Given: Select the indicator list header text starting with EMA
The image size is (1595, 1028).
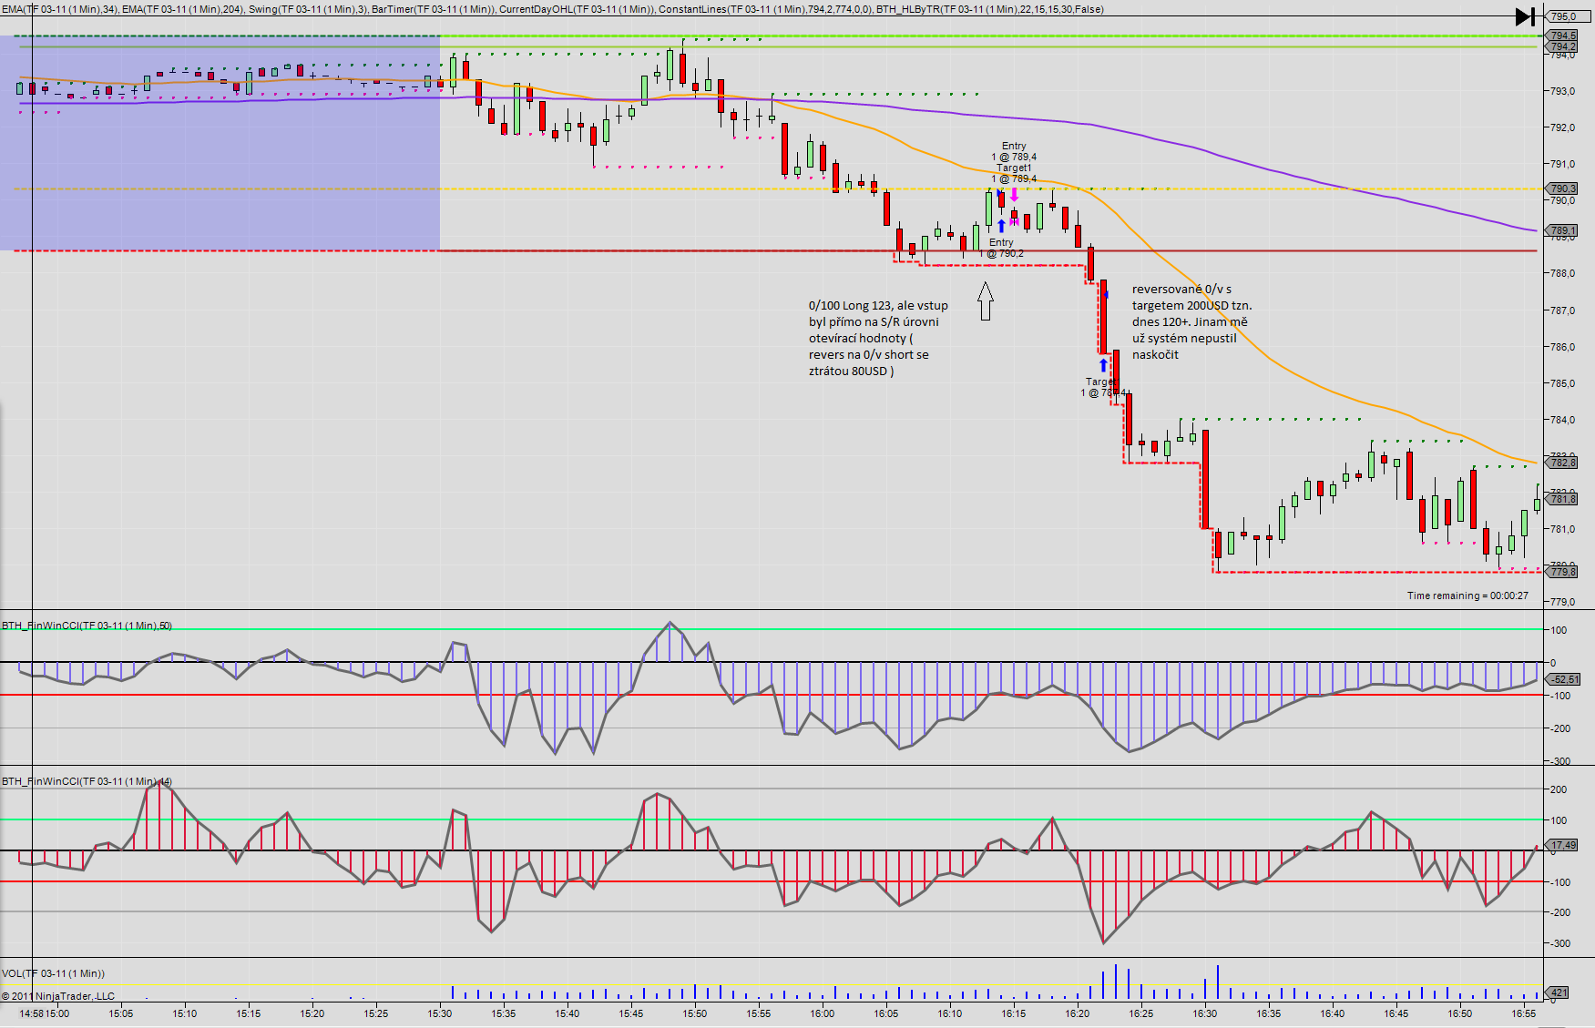Looking at the screenshot, I should (x=553, y=9).
